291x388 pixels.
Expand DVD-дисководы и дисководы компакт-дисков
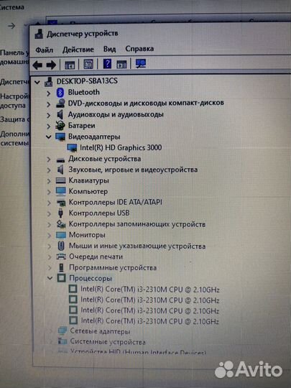49,104
